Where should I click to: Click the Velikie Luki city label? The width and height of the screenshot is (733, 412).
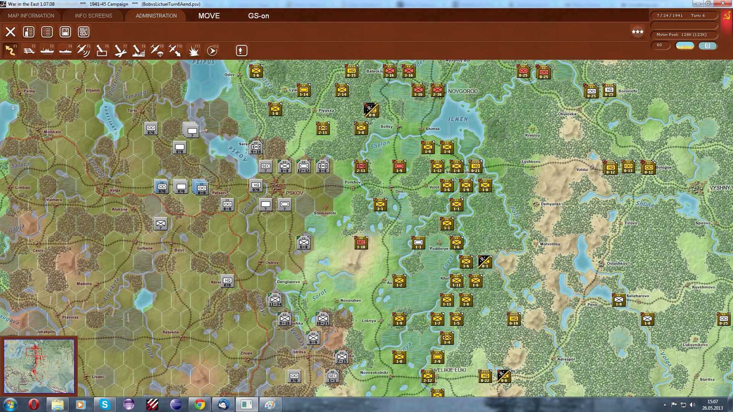[450, 370]
